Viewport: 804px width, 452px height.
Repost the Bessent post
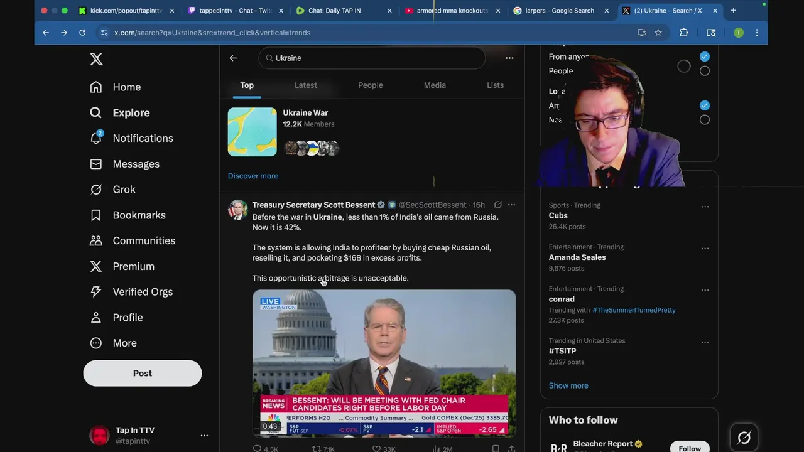coord(323,449)
